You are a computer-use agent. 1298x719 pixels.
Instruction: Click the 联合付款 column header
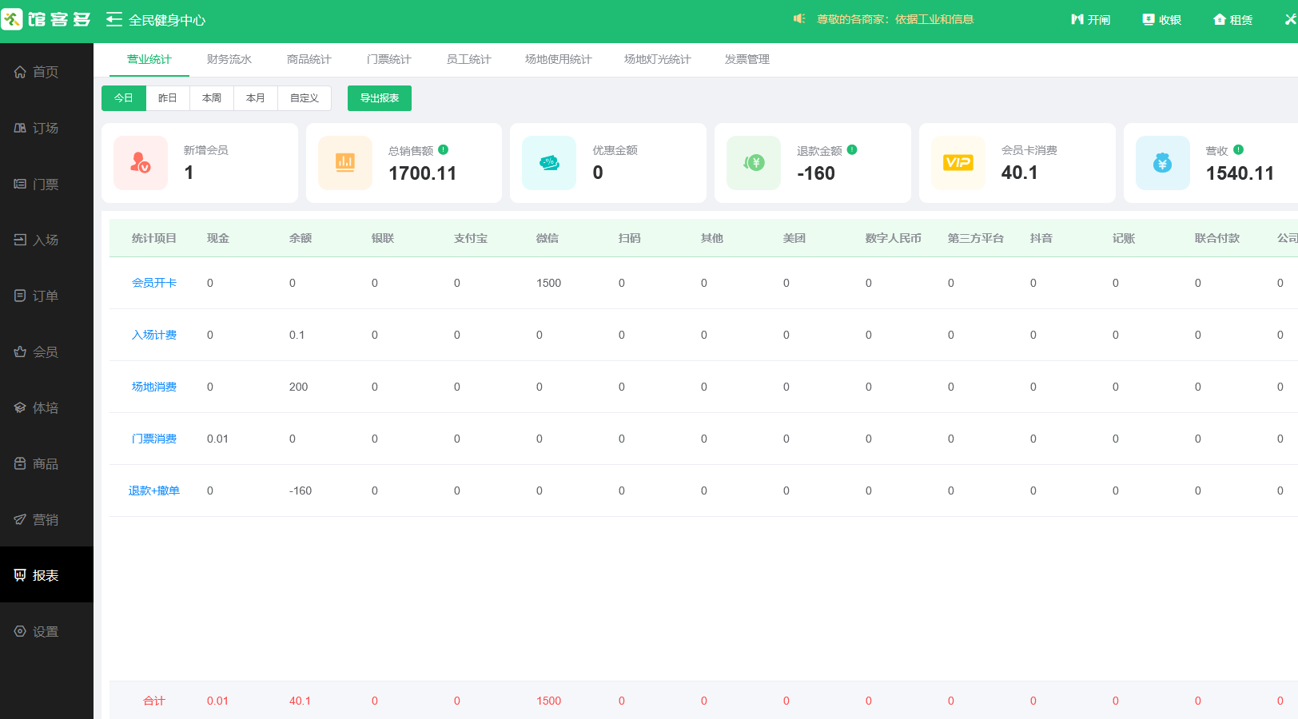point(1217,238)
